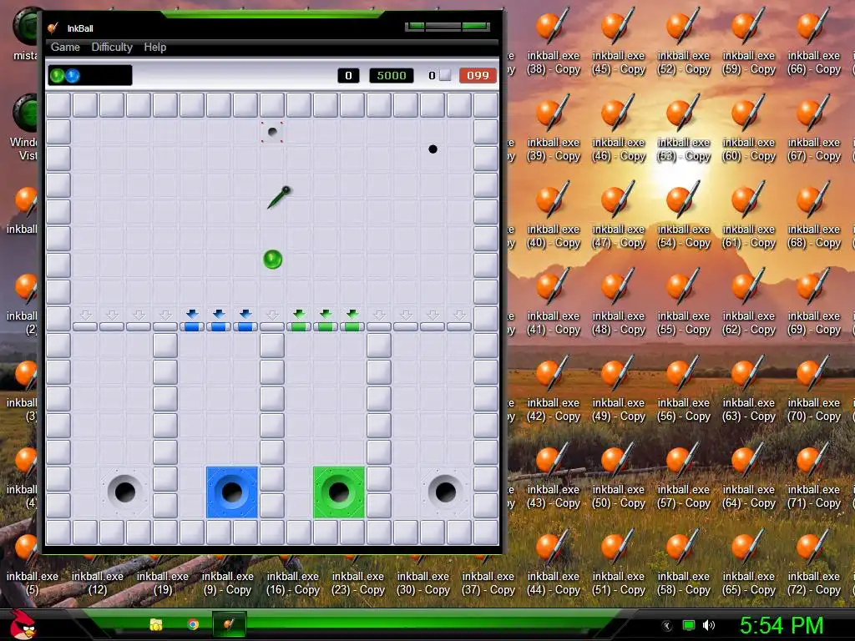Click the 5000 score counter
This screenshot has height=641, width=855.
click(392, 75)
